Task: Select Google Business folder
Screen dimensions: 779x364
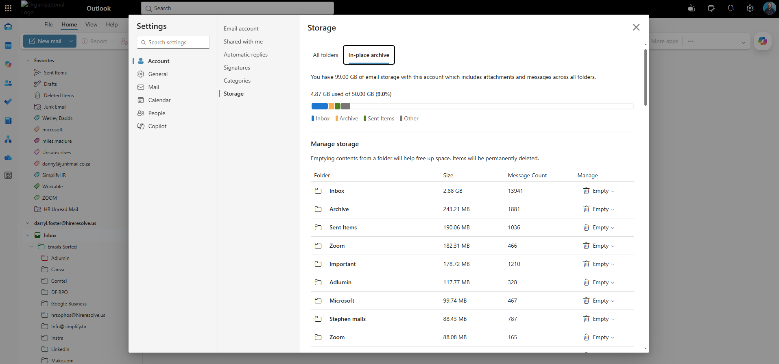Action: coord(69,304)
